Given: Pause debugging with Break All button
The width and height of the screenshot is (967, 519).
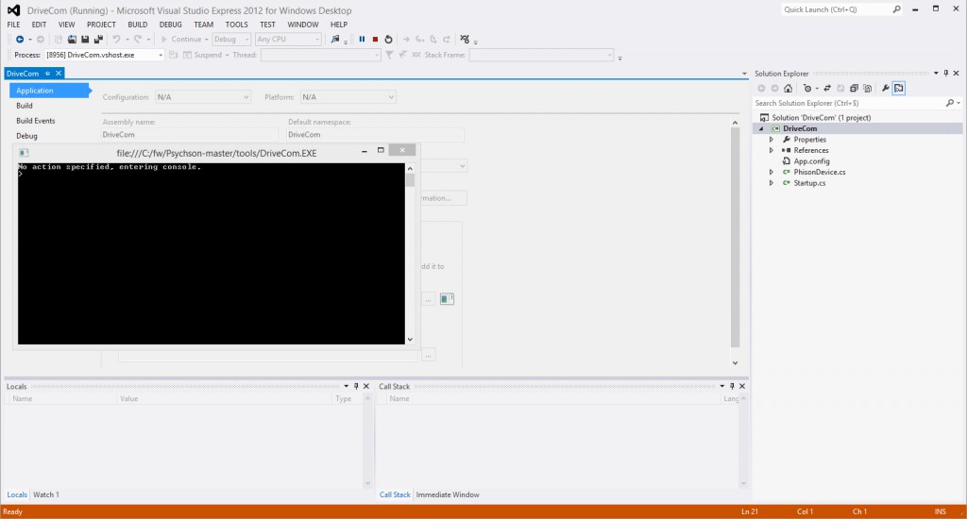Looking at the screenshot, I should pyautogui.click(x=362, y=40).
